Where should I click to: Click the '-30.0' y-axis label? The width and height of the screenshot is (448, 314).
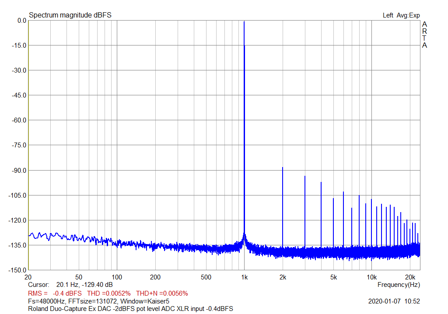pos(19,70)
